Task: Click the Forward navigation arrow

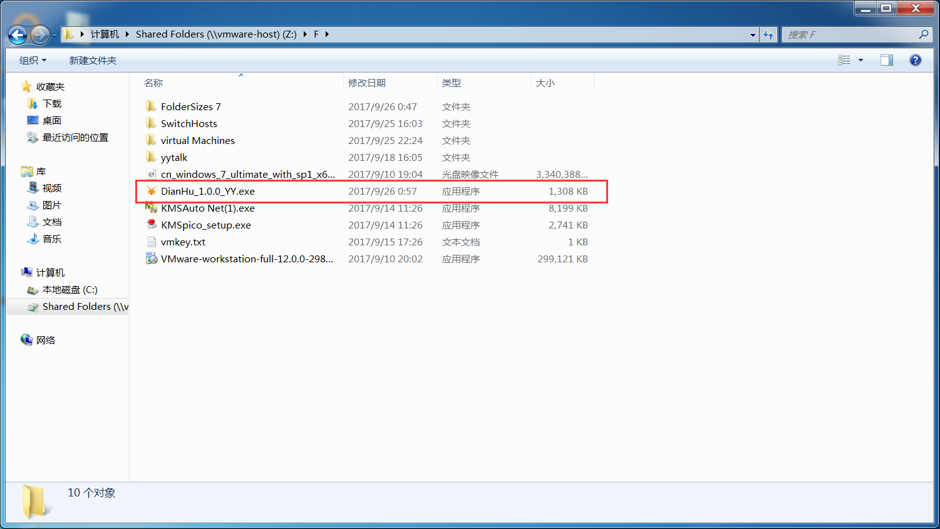Action: [39, 35]
